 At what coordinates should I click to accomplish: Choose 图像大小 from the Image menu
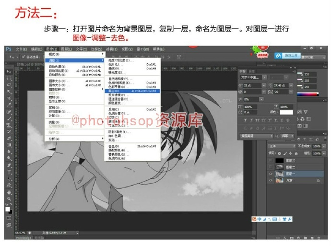coord(75,81)
